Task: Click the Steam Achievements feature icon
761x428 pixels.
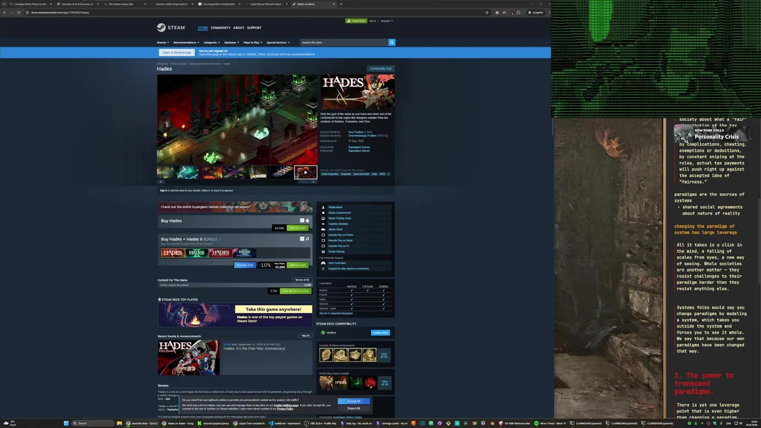Action: pos(323,213)
